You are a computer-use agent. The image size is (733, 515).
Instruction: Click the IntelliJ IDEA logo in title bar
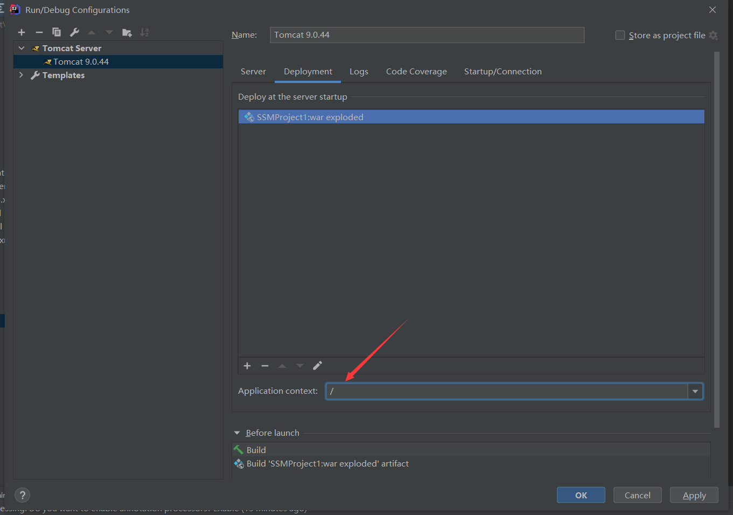point(15,10)
